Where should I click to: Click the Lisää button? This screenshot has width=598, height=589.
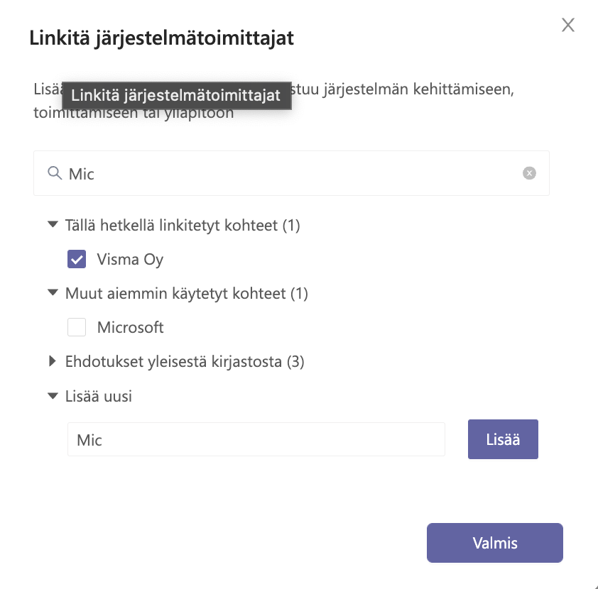pyautogui.click(x=503, y=439)
